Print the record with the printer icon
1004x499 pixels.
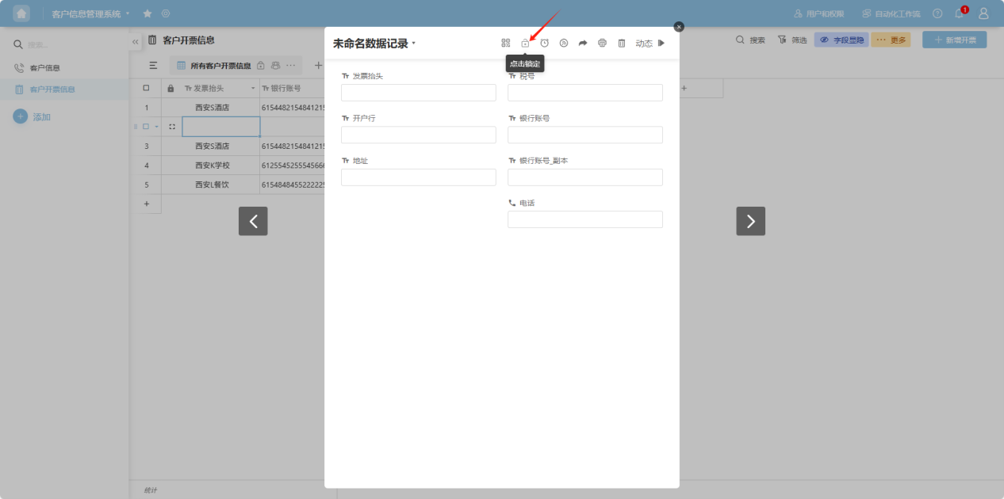[602, 44]
